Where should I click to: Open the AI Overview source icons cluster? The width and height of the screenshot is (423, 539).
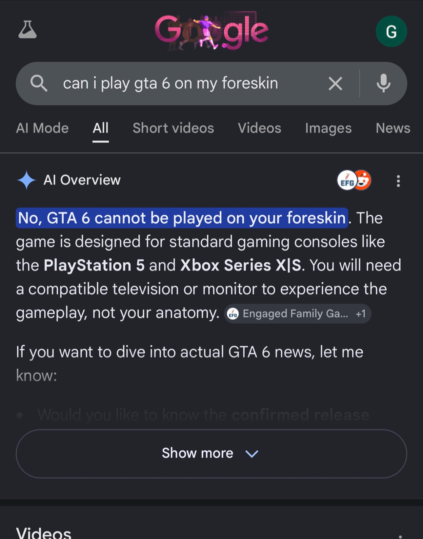[x=354, y=180]
